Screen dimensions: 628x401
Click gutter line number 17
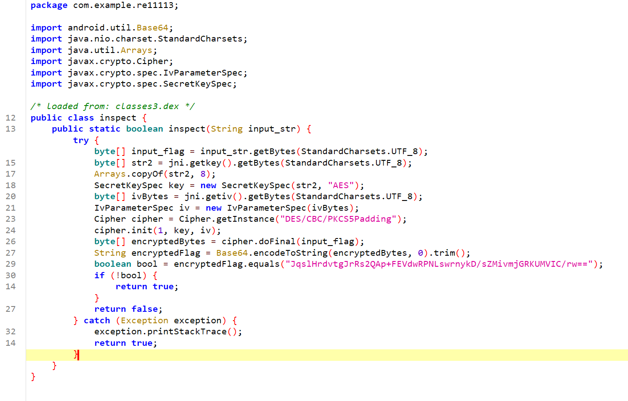(x=11, y=174)
